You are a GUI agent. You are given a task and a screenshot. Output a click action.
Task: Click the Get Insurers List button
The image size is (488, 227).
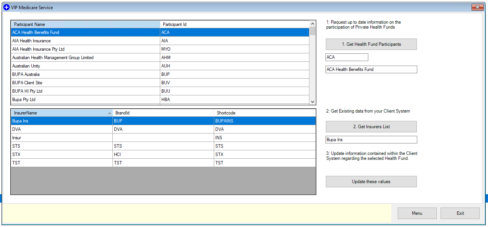coord(371,127)
